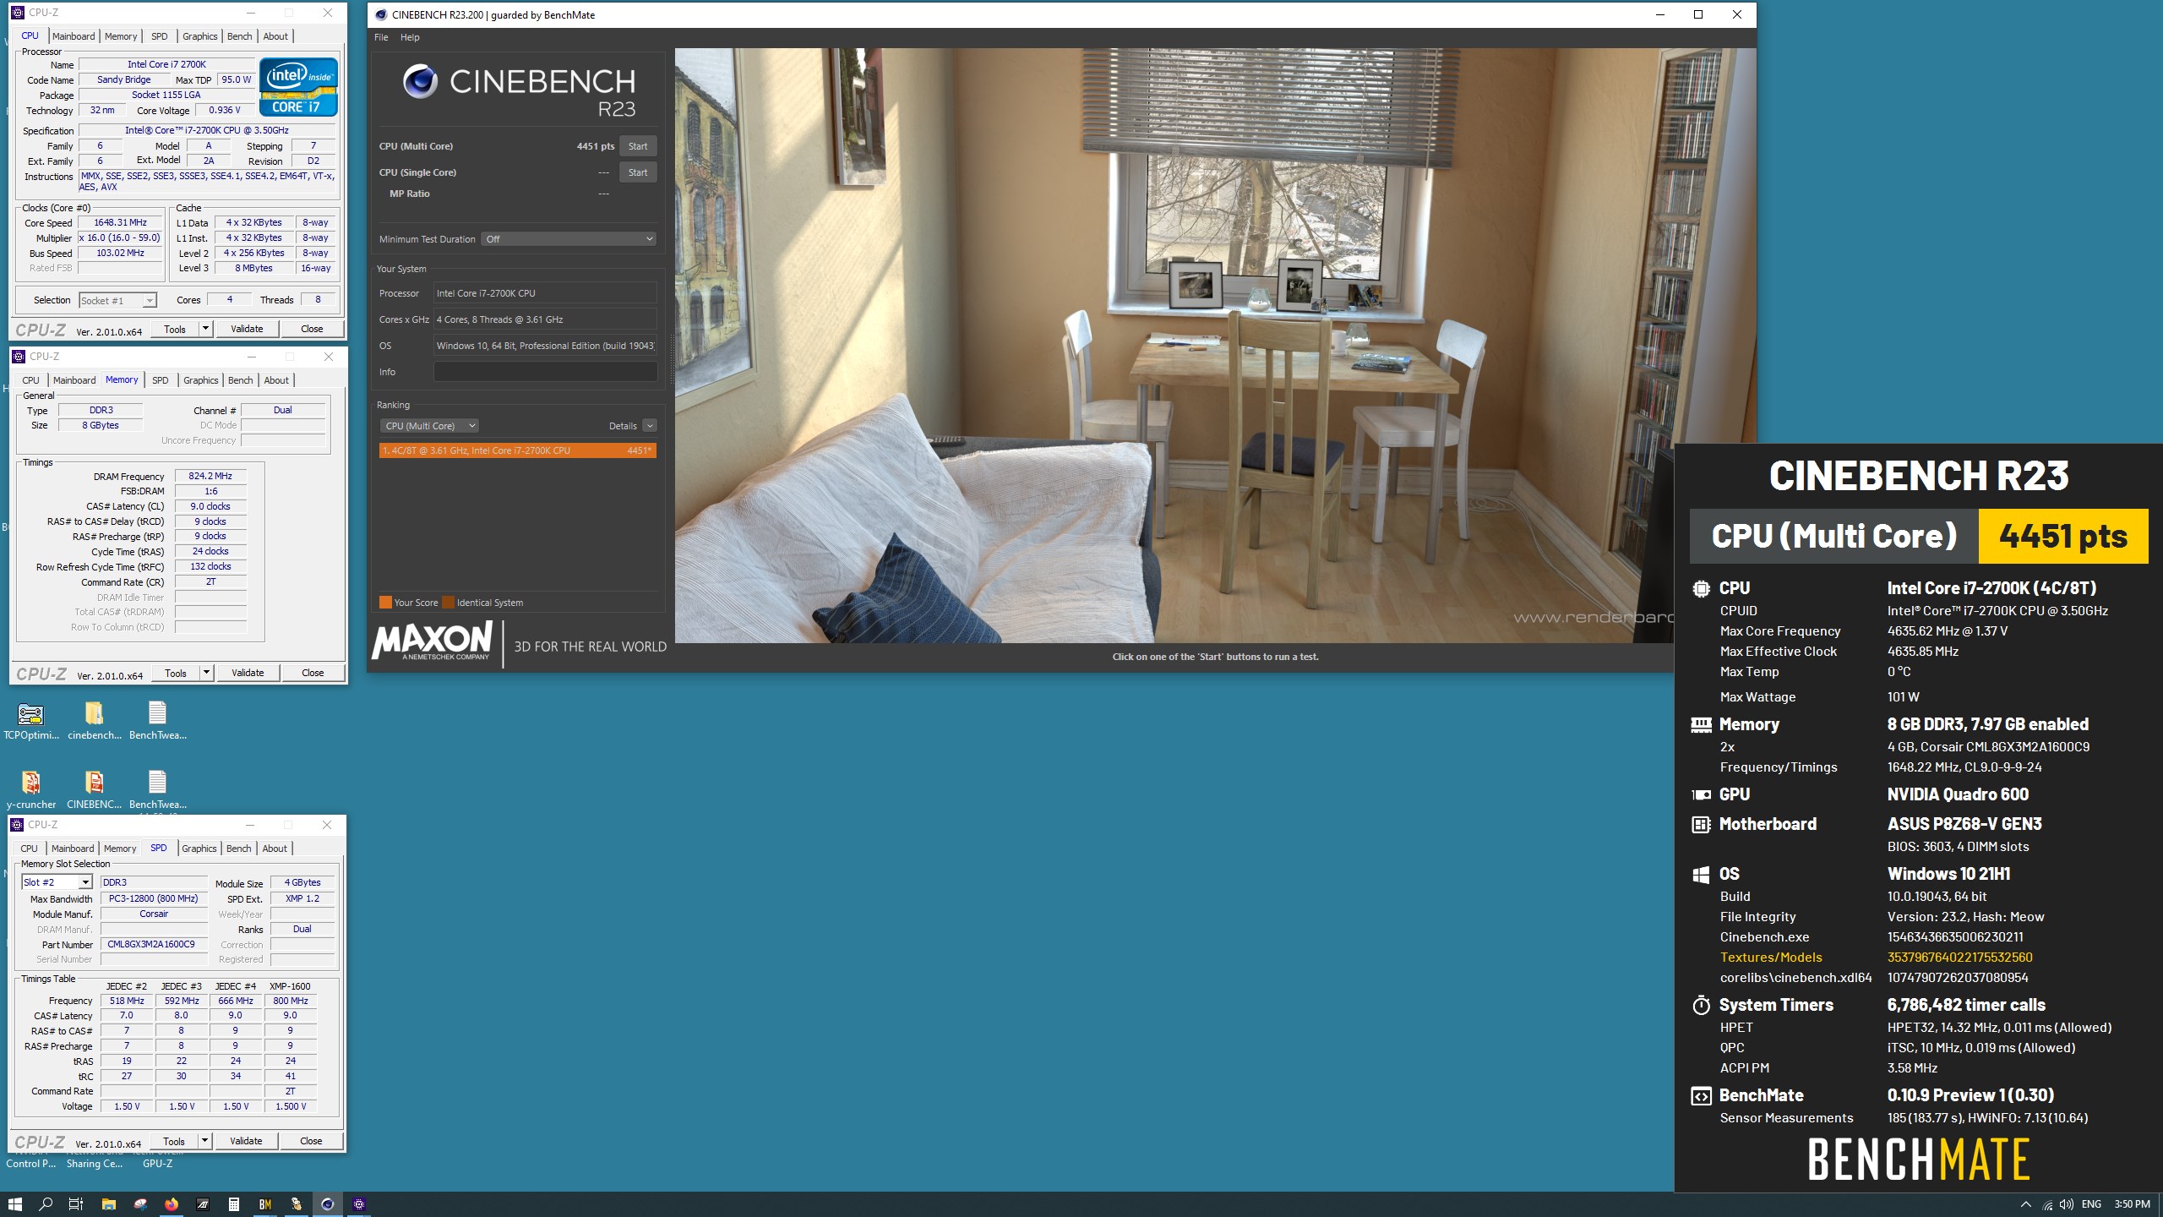The height and width of the screenshot is (1217, 2163).
Task: Click the Processor field in Your System
Action: 545,293
